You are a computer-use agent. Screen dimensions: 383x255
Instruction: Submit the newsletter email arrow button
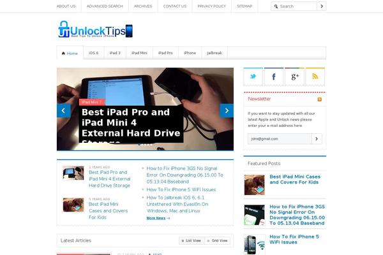coord(317,139)
